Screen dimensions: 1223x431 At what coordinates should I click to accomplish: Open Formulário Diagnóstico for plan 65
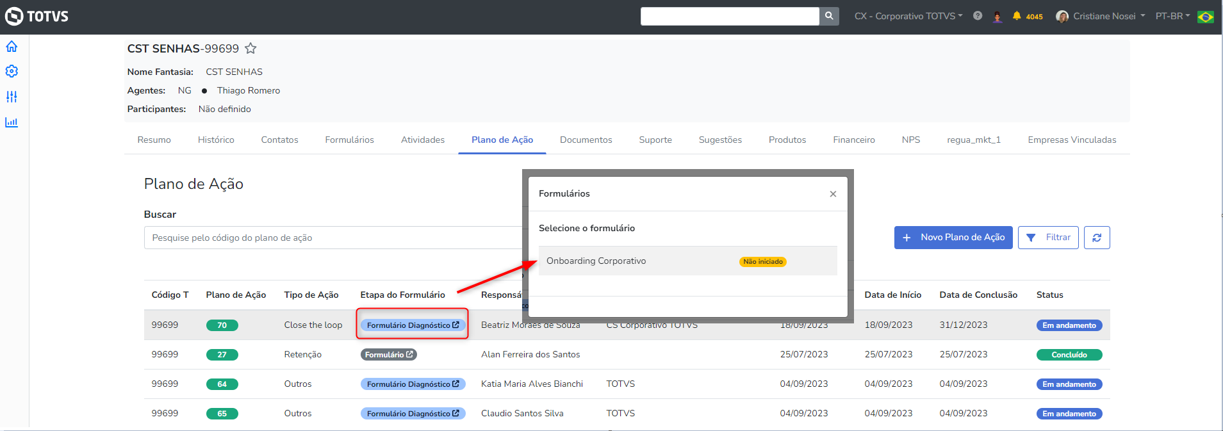point(413,414)
